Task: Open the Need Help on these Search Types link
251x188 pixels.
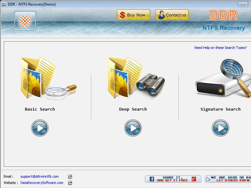Action: click(221, 48)
